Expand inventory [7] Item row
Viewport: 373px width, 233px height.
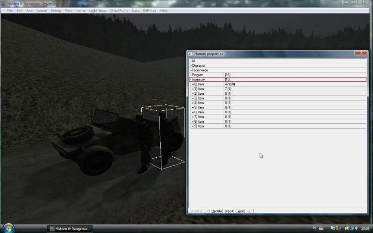click(193, 117)
